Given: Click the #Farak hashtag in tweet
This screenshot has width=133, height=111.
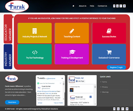Looking at the screenshot, I should click(39, 91).
